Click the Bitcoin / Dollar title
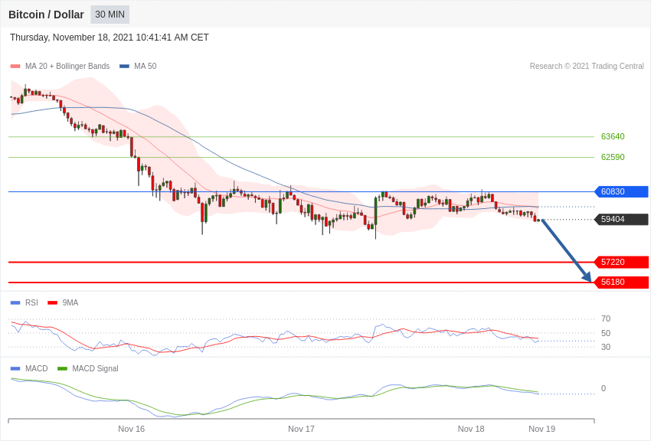Screen dimensions: 651x441 pos(46,15)
